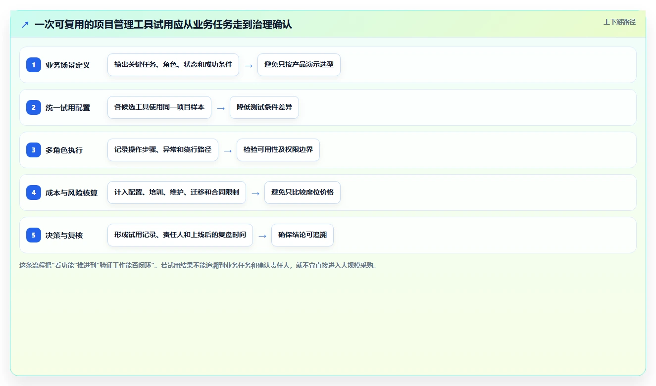Click the 多角色执行 step label
The image size is (656, 386).
pyautogui.click(x=64, y=150)
